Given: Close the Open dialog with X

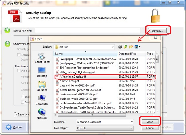Looking at the screenshot, I should click(x=155, y=38).
